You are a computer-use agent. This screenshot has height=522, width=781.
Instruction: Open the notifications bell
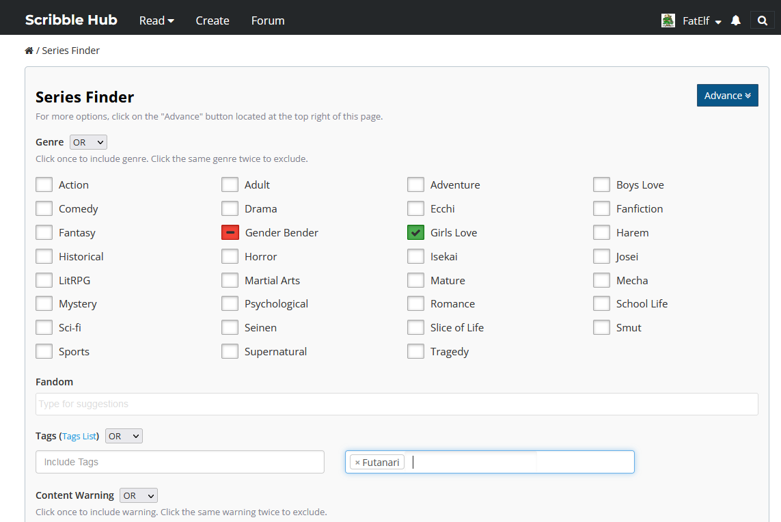coord(736,20)
